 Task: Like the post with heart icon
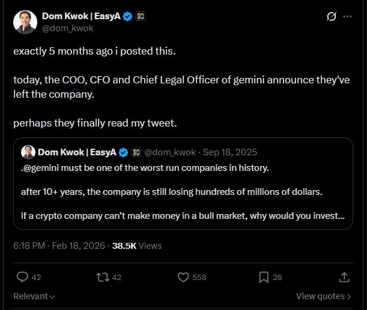pyautogui.click(x=184, y=277)
